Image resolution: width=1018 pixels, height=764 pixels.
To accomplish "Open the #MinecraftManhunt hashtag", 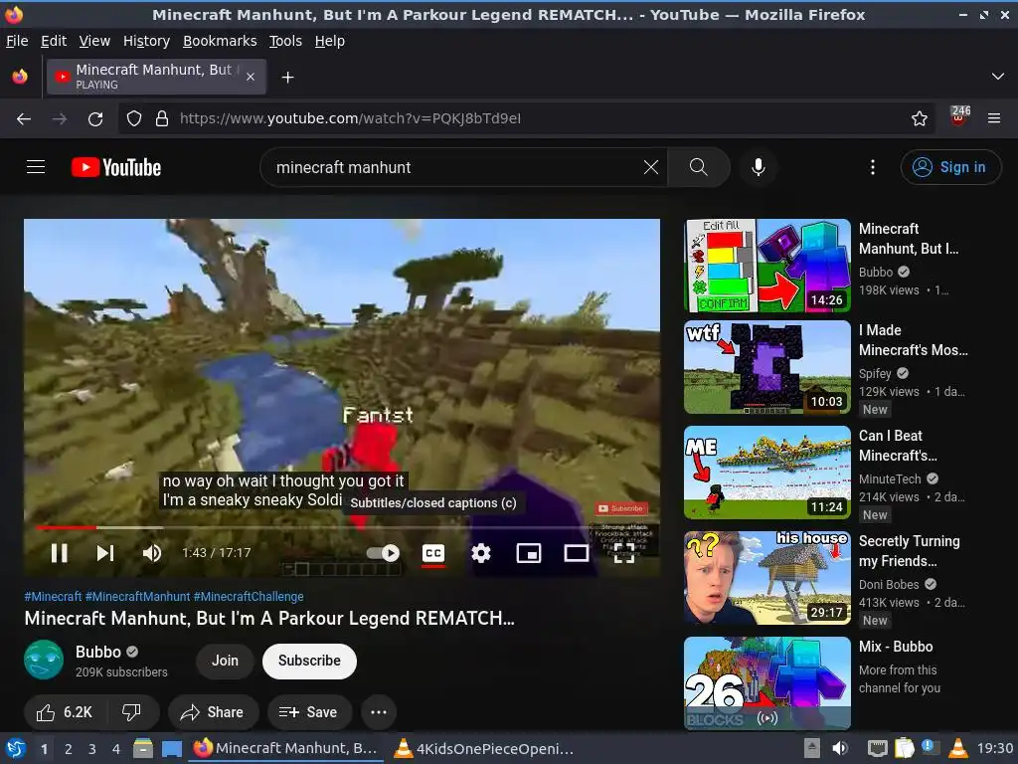I will coord(137,597).
